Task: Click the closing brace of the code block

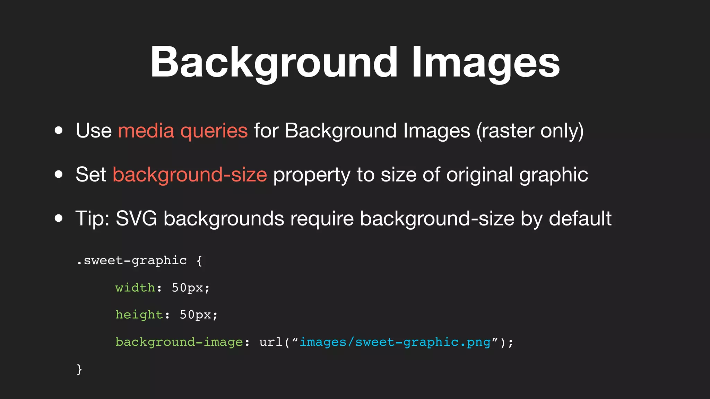Action: tap(79, 369)
